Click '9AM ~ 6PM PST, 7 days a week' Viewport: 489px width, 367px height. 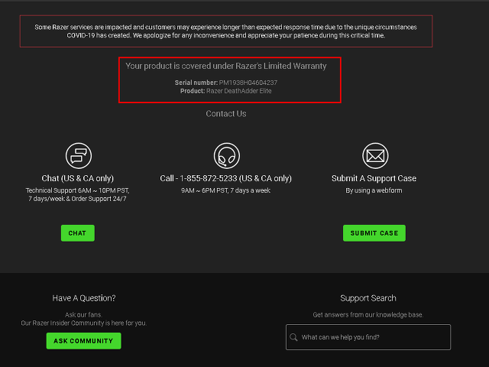pyautogui.click(x=226, y=190)
